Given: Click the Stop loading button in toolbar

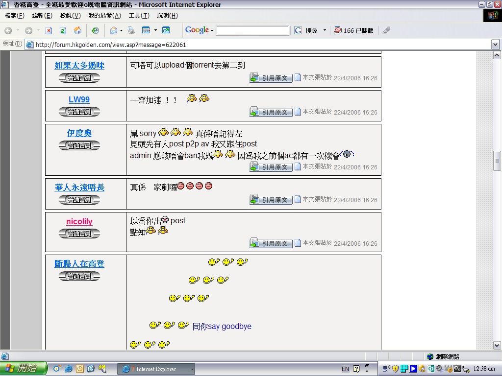Looking at the screenshot, I should pos(49,30).
